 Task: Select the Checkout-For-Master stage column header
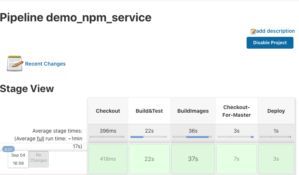(237, 111)
